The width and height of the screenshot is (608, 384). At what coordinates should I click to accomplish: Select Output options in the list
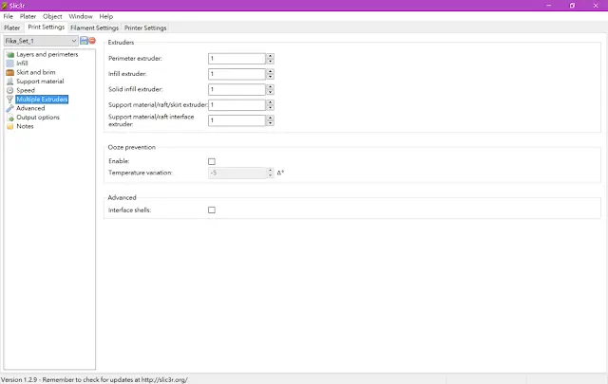click(38, 118)
